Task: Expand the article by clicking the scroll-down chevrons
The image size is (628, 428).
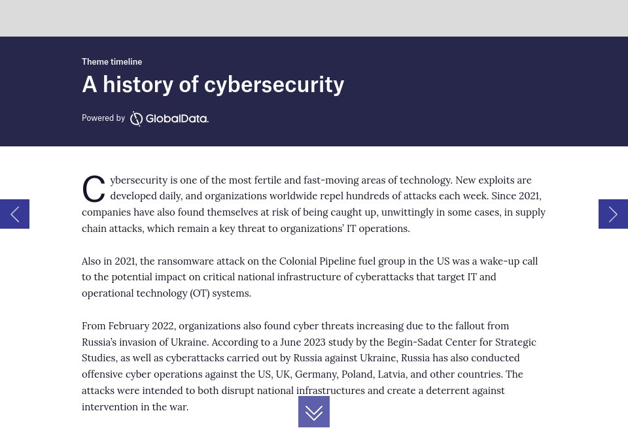Action: click(x=314, y=412)
